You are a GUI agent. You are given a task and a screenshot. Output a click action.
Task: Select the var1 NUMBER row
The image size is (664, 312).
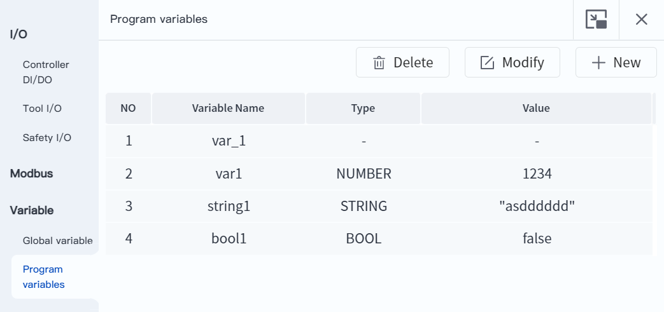[228, 173]
